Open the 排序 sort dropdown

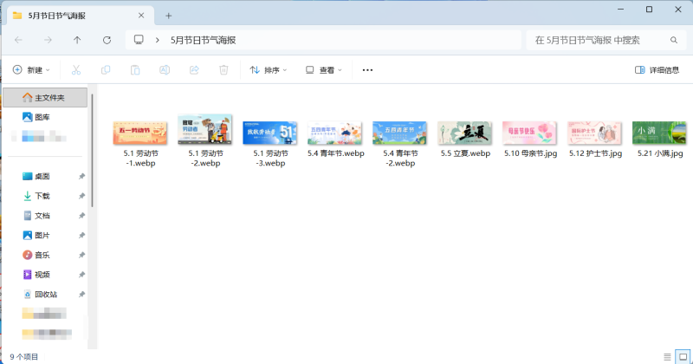pos(269,70)
